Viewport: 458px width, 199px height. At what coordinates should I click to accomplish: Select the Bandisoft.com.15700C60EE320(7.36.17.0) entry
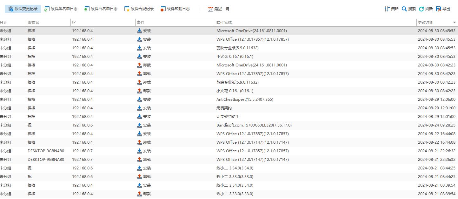254,125
